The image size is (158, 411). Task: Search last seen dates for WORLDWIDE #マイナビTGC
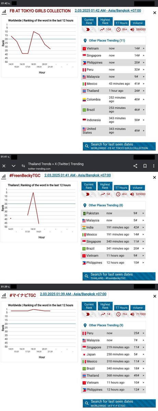[119, 403]
